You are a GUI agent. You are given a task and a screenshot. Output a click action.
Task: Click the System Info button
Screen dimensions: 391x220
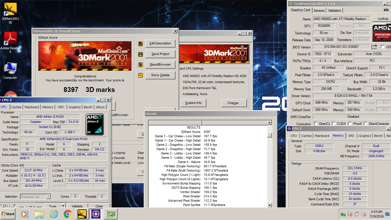tap(193, 103)
